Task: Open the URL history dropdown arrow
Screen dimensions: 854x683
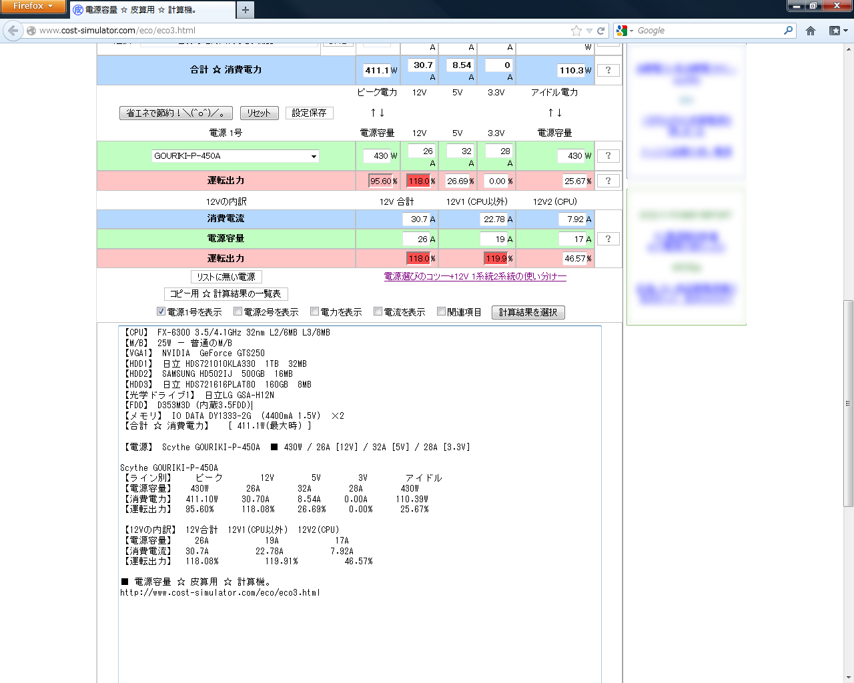Action: 589,31
